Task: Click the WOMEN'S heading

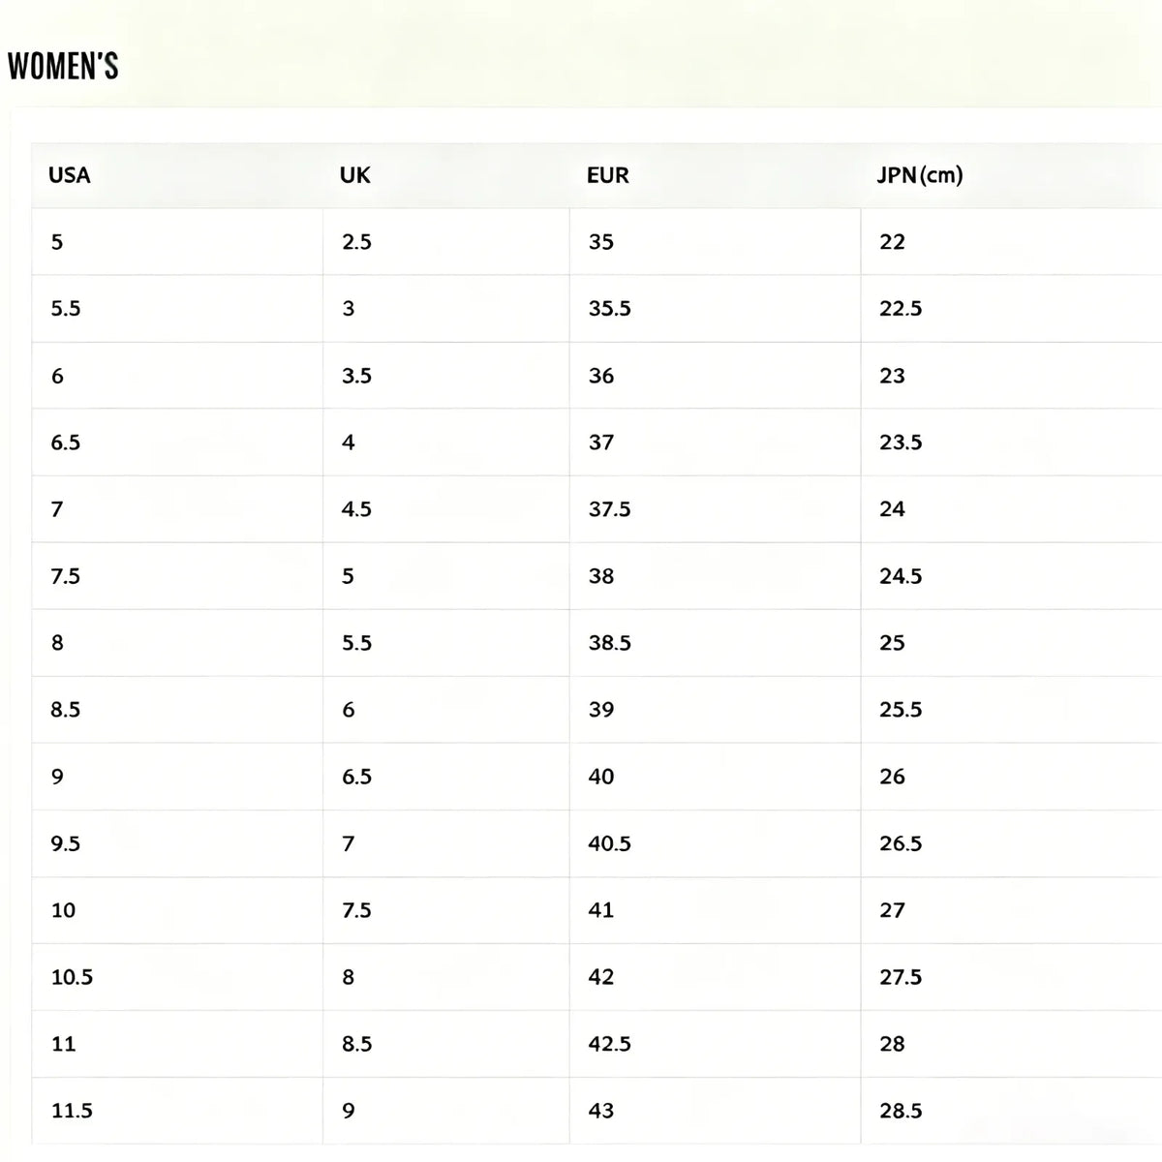Action: coord(63,67)
